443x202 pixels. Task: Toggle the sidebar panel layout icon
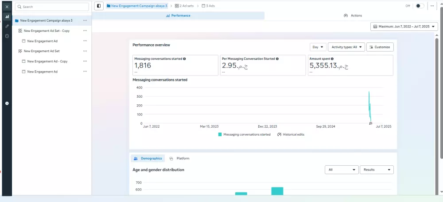click(x=99, y=6)
